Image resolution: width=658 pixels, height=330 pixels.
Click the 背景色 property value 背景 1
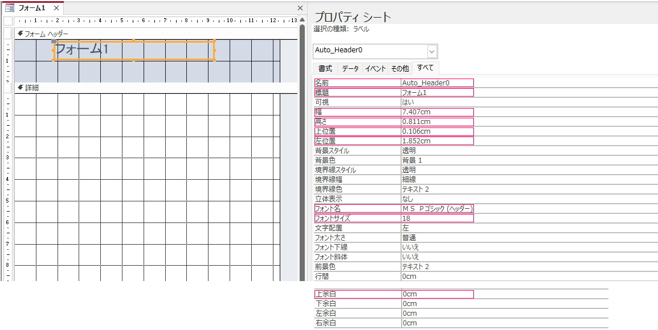(437, 160)
